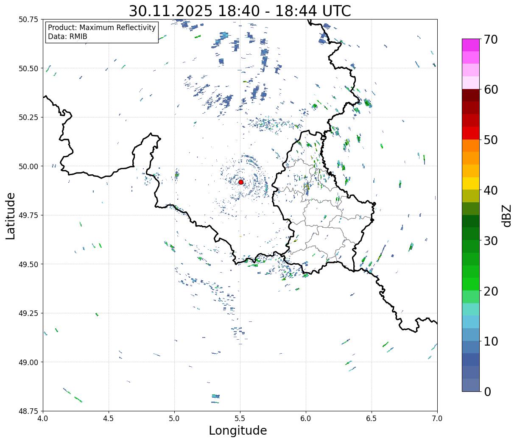Click the 50 tick label on colorbar
Viewport: 517px width, 441px height.
491,140
